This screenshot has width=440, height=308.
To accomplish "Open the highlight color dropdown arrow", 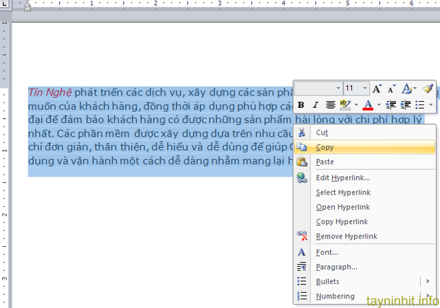I will (355, 105).
